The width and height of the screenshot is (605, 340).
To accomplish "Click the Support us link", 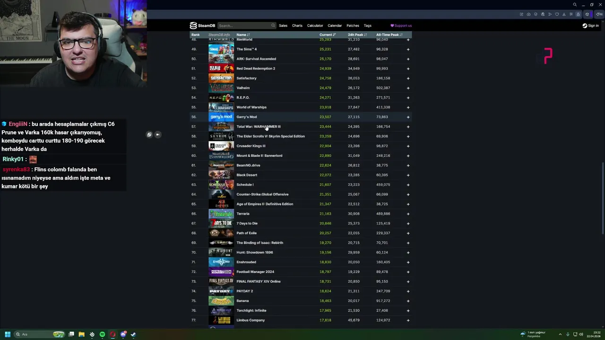I will click(401, 25).
